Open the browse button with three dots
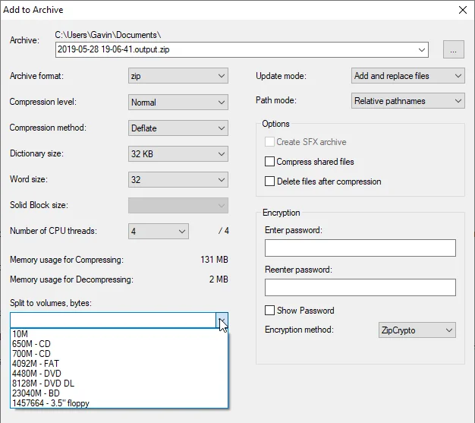The image size is (475, 423). (x=454, y=49)
